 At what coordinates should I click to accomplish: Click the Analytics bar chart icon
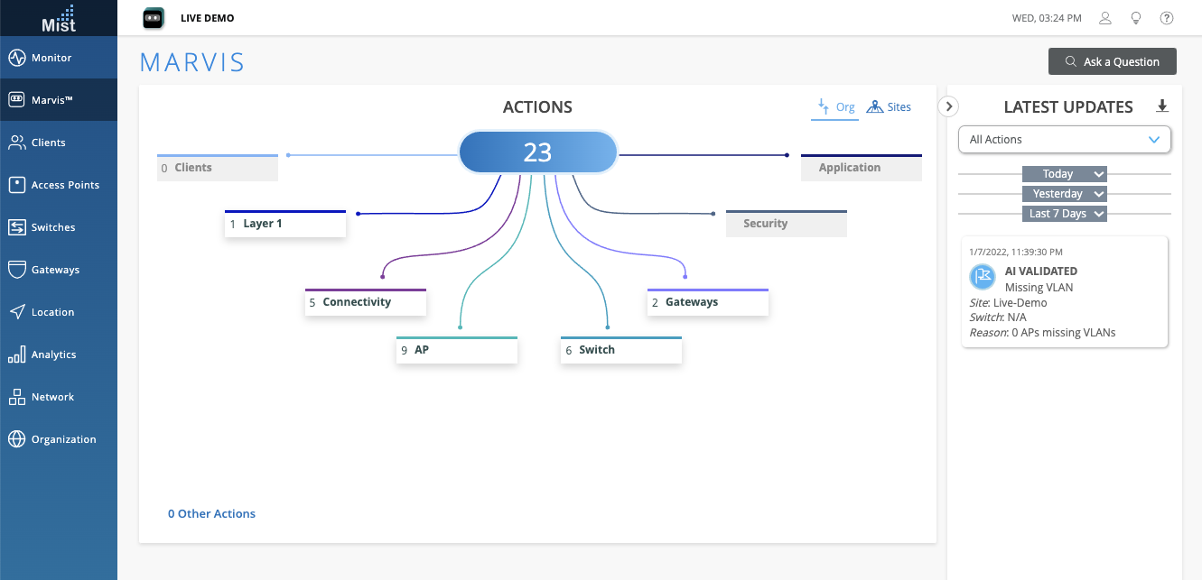click(x=16, y=354)
